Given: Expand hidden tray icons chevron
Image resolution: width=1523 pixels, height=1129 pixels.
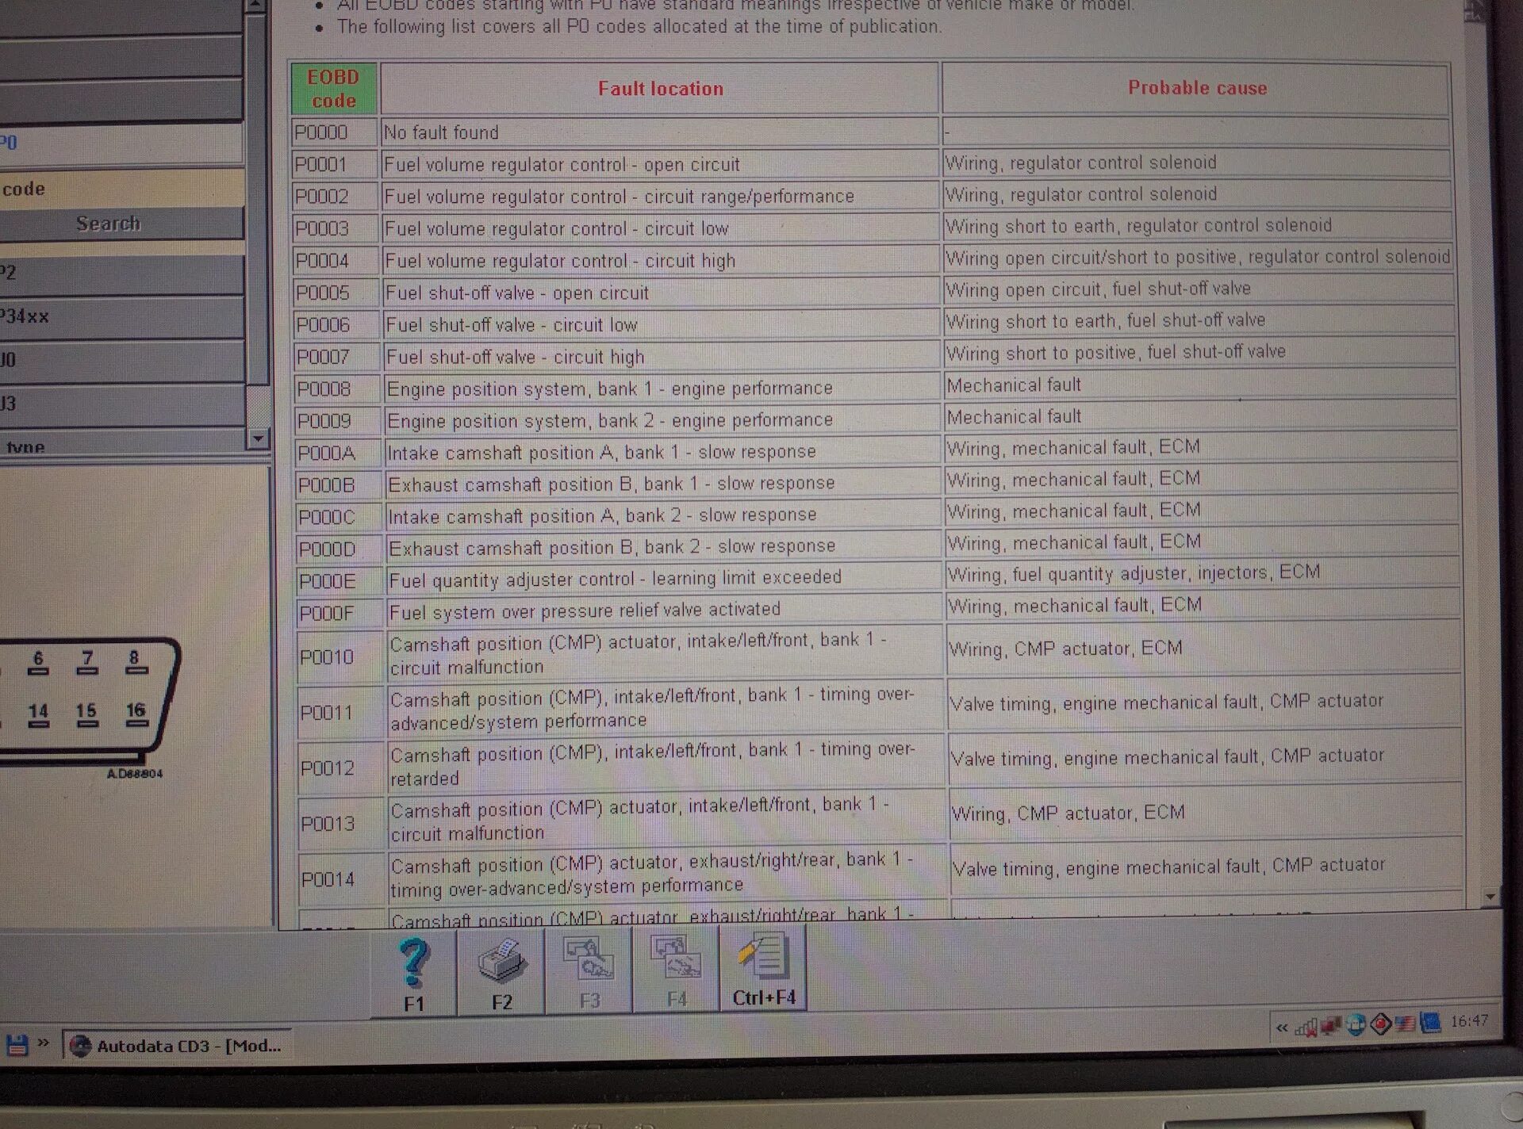Looking at the screenshot, I should pos(1282,1028).
